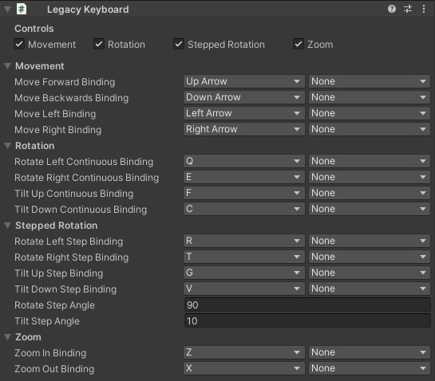Click the Rotate Left Continuous Binding label
The image size is (435, 381).
coord(84,162)
